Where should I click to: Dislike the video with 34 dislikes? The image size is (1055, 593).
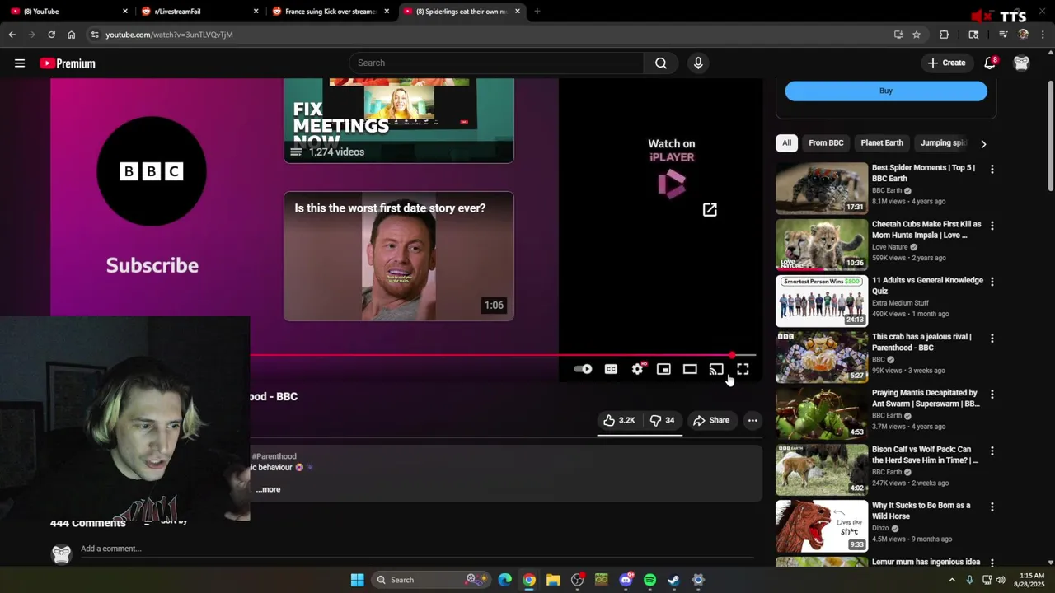tap(663, 420)
